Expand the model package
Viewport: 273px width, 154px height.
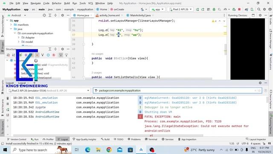(19, 42)
